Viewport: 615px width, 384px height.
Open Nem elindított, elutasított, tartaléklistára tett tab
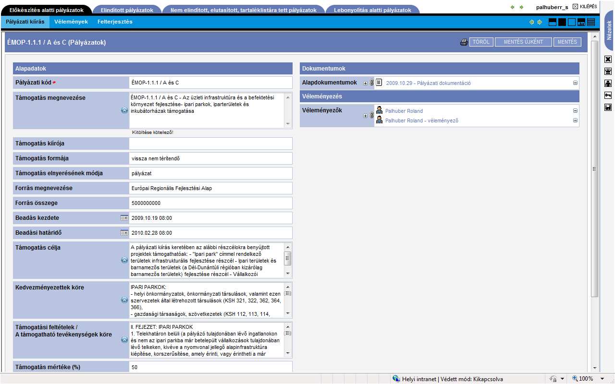(x=244, y=10)
